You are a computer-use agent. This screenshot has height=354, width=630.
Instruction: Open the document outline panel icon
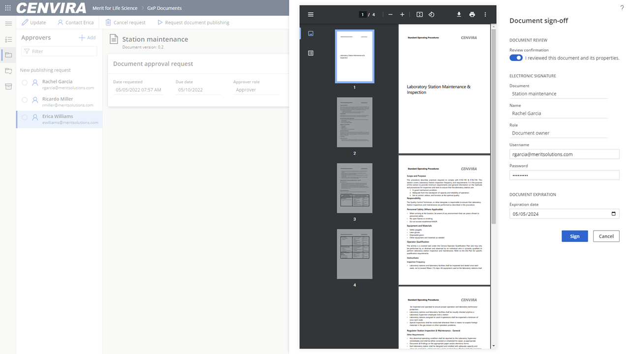tap(311, 53)
